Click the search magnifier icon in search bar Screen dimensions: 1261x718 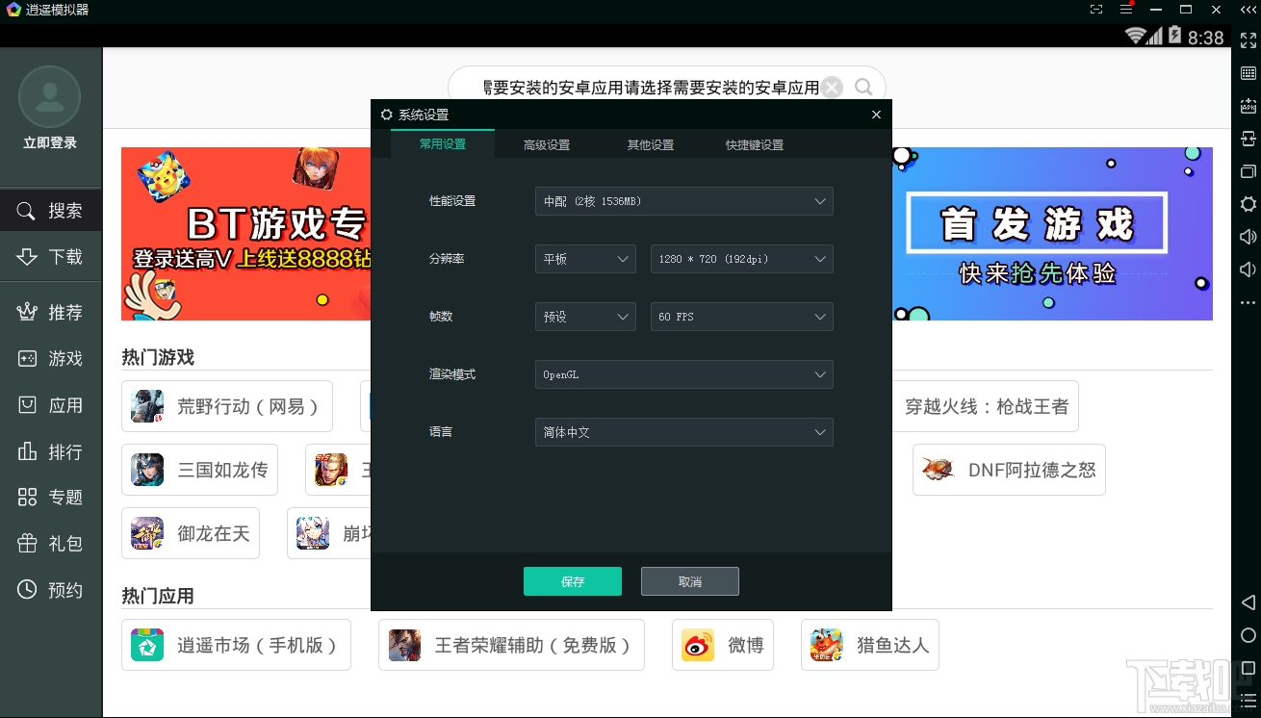coord(863,87)
